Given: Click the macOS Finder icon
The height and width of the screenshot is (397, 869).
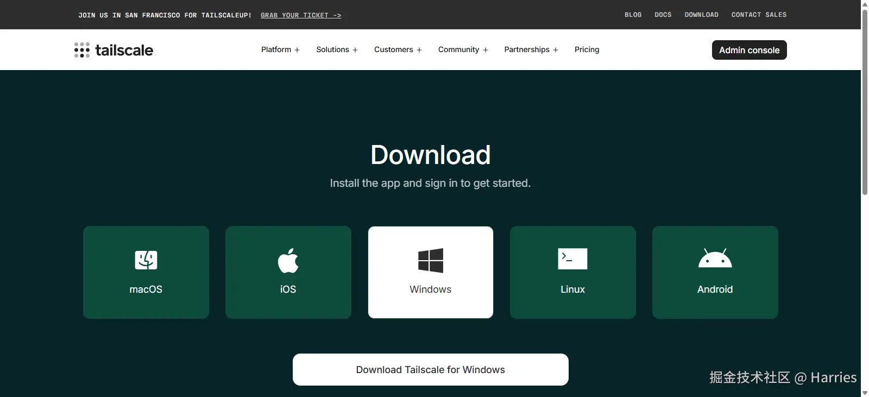Looking at the screenshot, I should click(146, 260).
